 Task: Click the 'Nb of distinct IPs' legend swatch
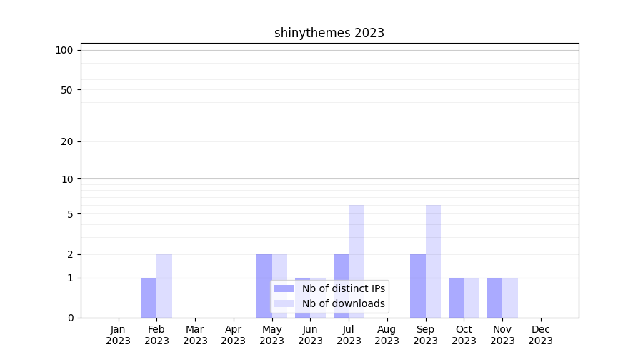pos(284,288)
